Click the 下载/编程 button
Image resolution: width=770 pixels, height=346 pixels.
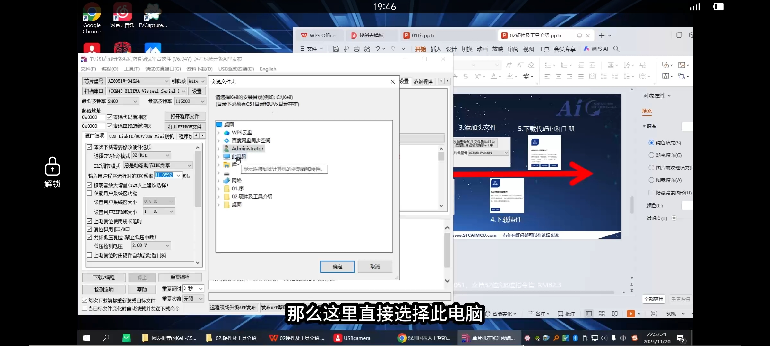pos(104,277)
